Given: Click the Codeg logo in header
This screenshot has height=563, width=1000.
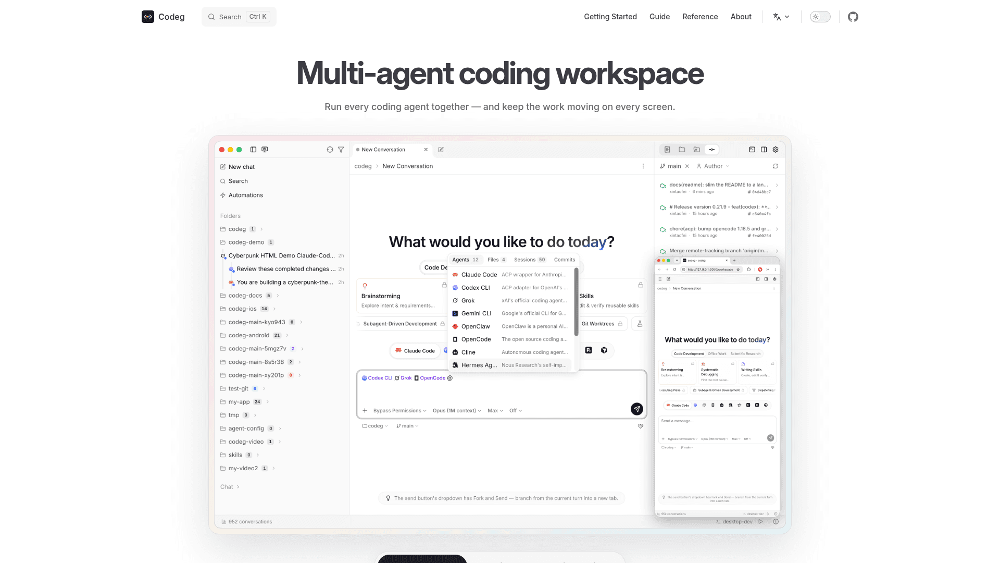Looking at the screenshot, I should [163, 17].
